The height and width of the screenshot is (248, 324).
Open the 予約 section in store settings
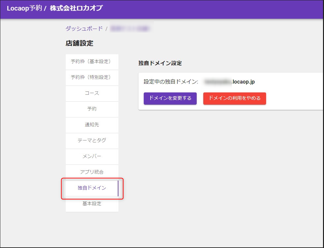[92, 109]
